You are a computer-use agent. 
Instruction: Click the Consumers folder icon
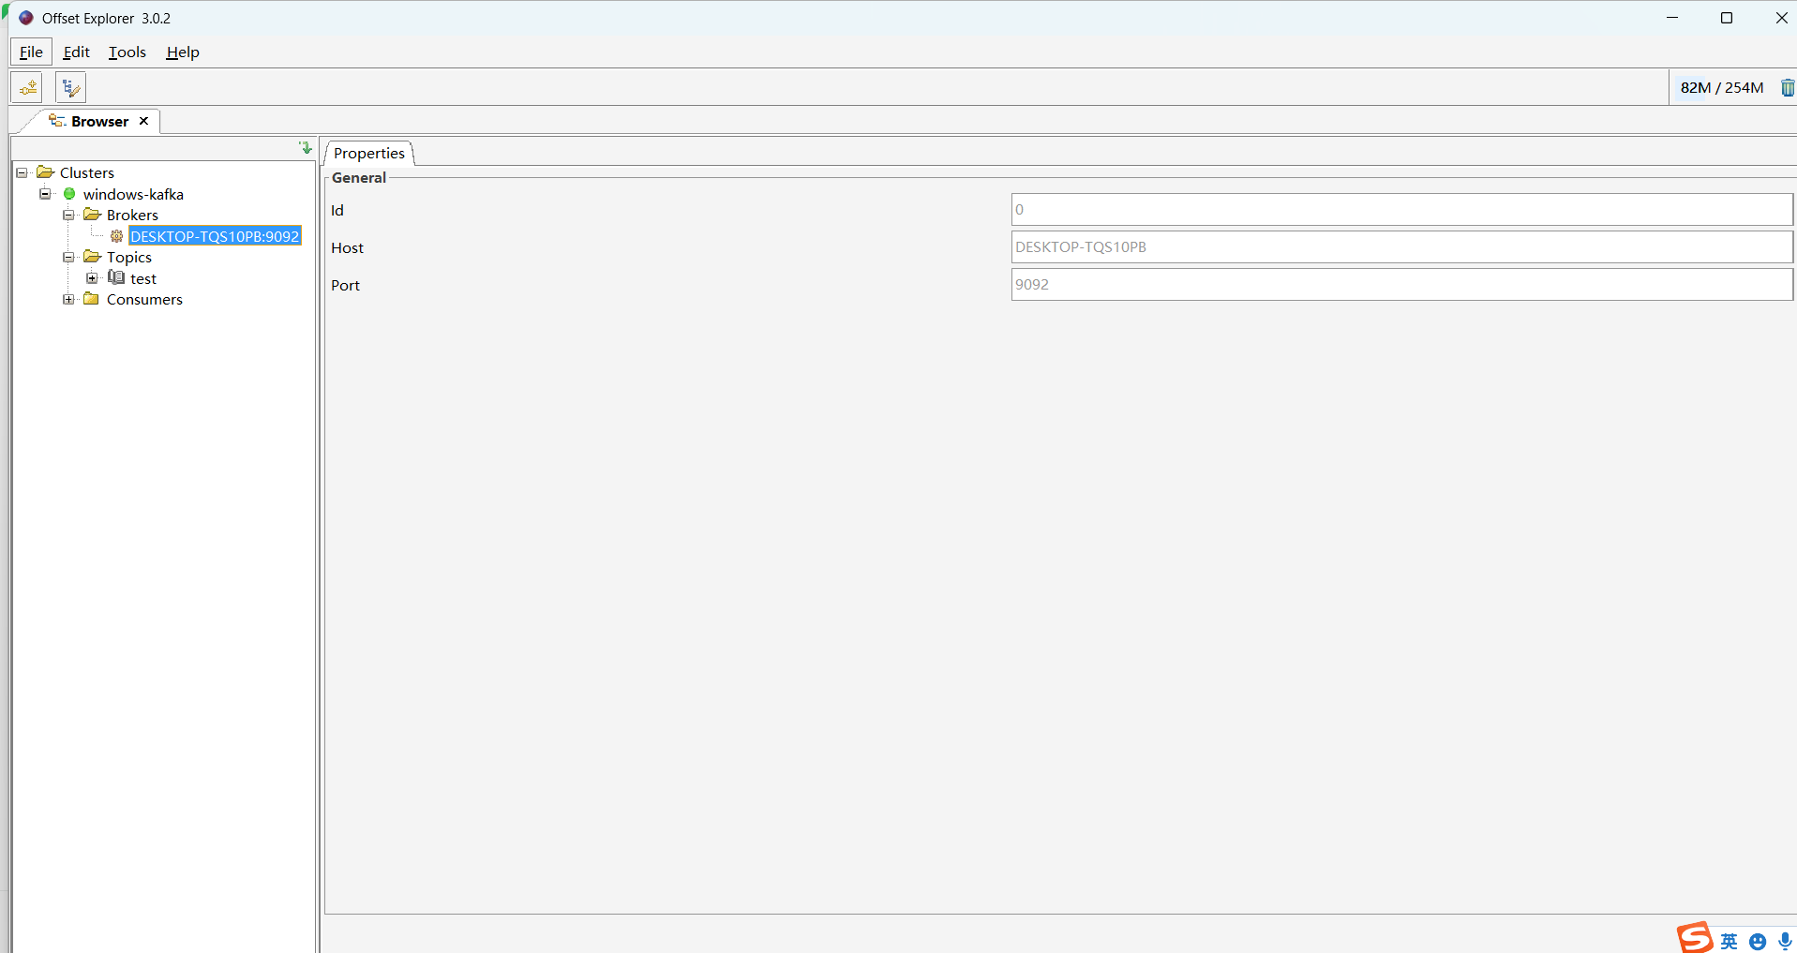[x=91, y=299]
